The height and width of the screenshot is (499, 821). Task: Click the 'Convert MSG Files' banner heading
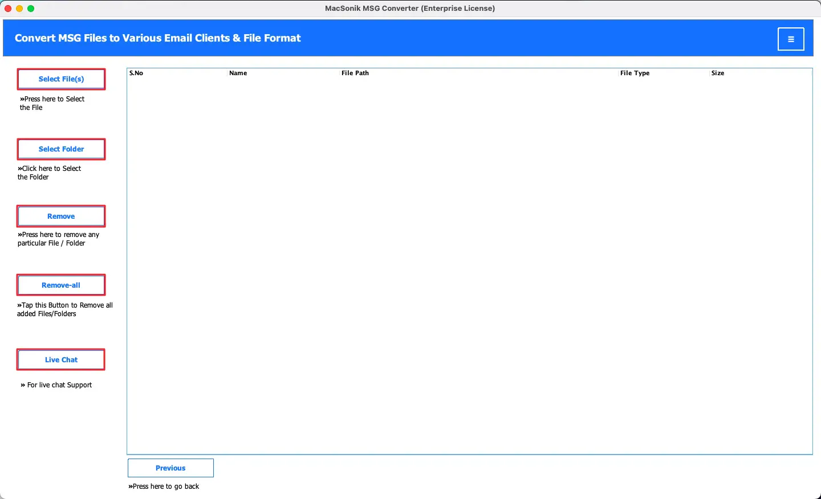coord(158,38)
